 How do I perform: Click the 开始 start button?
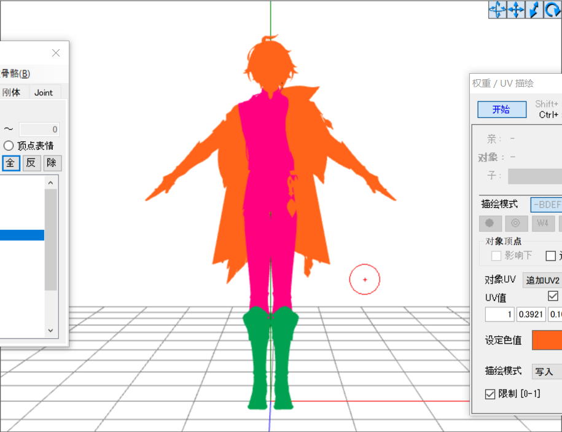(502, 109)
